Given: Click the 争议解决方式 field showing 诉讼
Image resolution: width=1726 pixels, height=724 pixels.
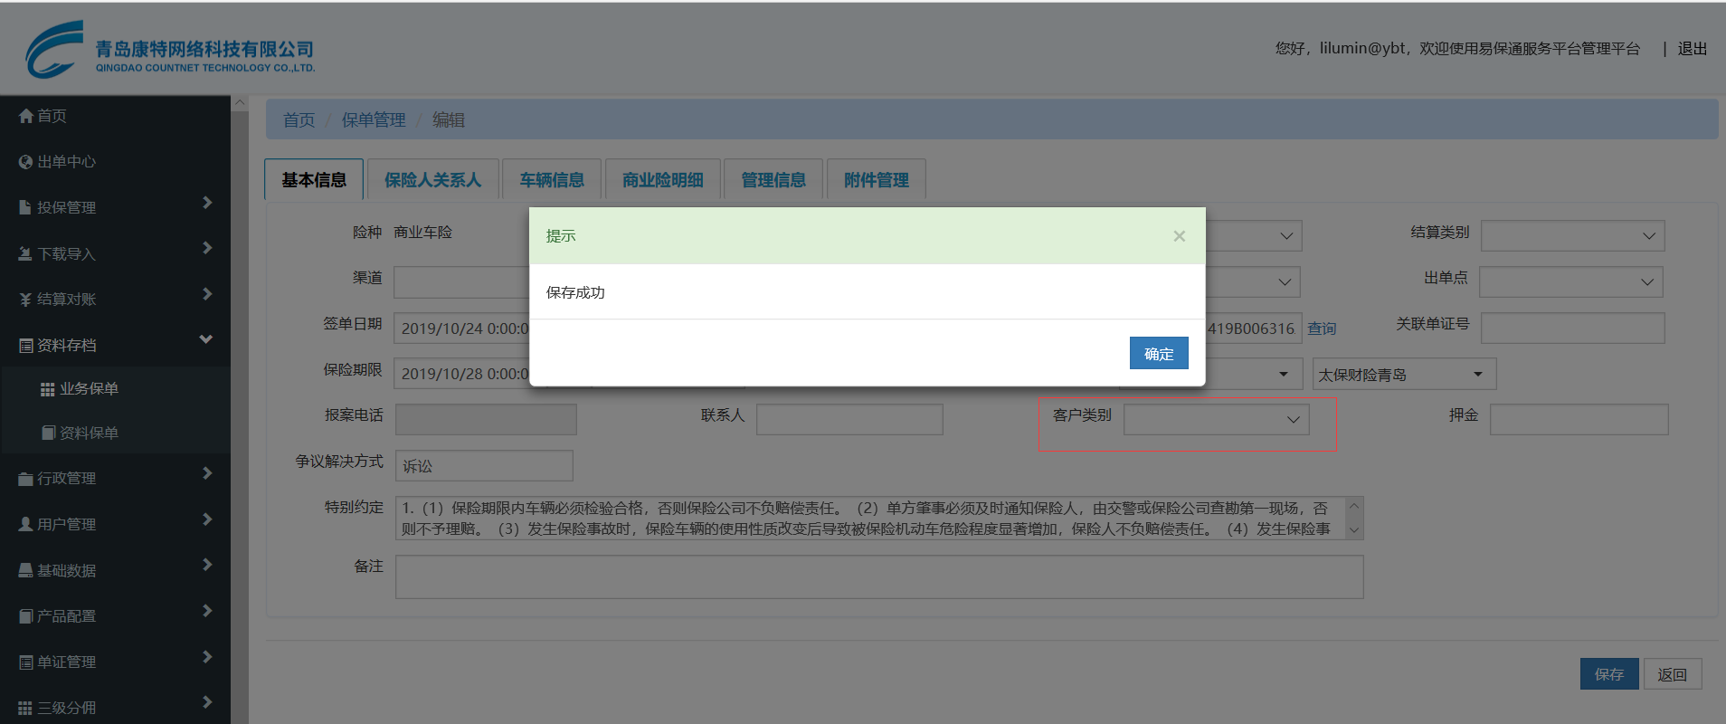Looking at the screenshot, I should 484,465.
